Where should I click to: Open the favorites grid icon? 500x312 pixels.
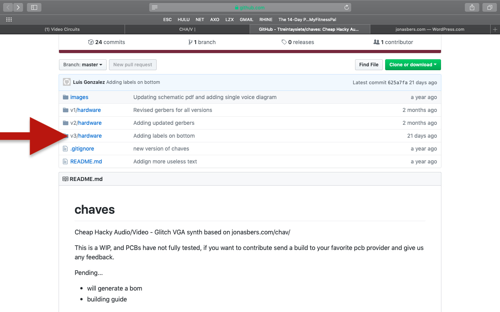coord(9,19)
